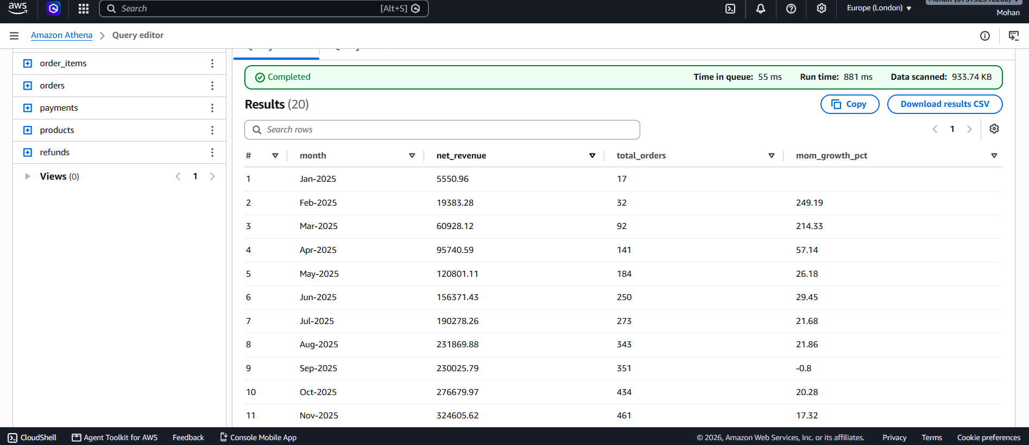Sort results by month column
The image size is (1029, 445).
click(x=412, y=156)
